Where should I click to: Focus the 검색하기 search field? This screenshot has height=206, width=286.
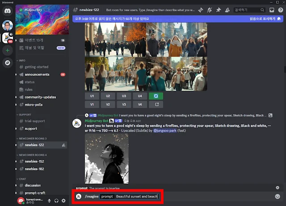[249, 10]
